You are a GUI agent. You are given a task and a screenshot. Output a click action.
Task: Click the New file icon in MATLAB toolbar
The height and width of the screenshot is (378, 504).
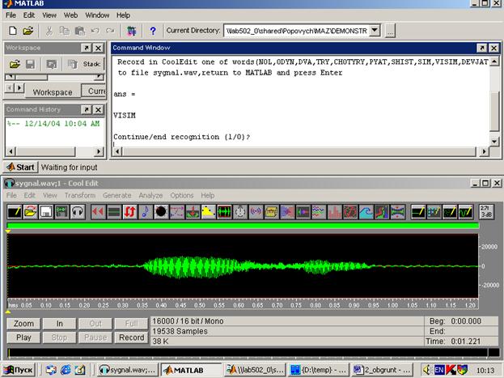[12, 31]
